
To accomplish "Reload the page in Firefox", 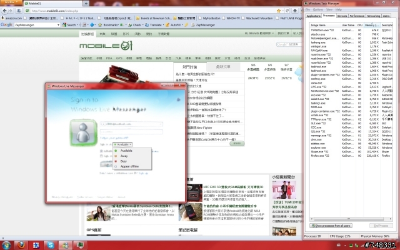I will tap(287, 11).
